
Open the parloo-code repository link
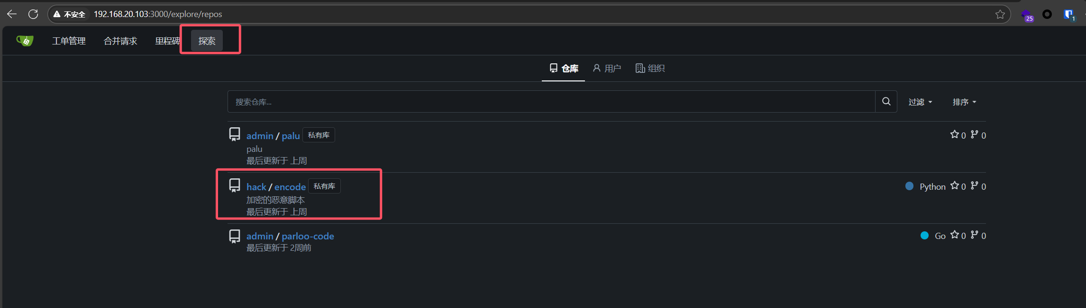[x=308, y=236]
